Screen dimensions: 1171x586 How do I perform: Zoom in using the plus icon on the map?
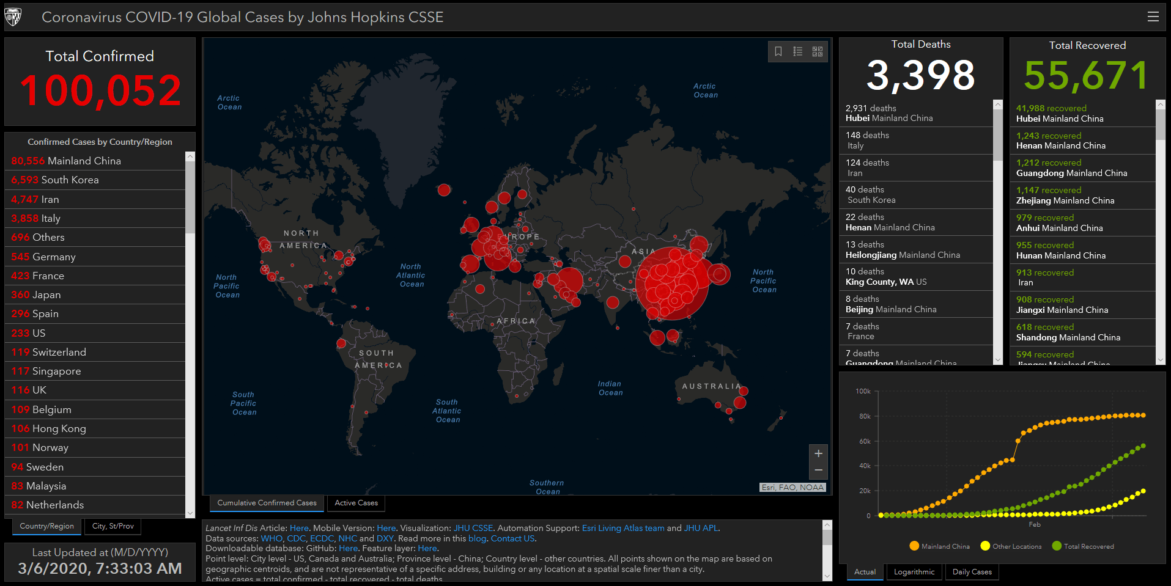pyautogui.click(x=818, y=453)
